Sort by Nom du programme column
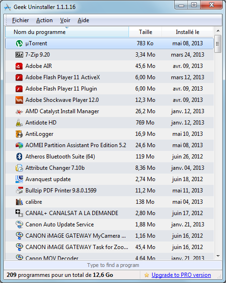 pyautogui.click(x=67, y=32)
